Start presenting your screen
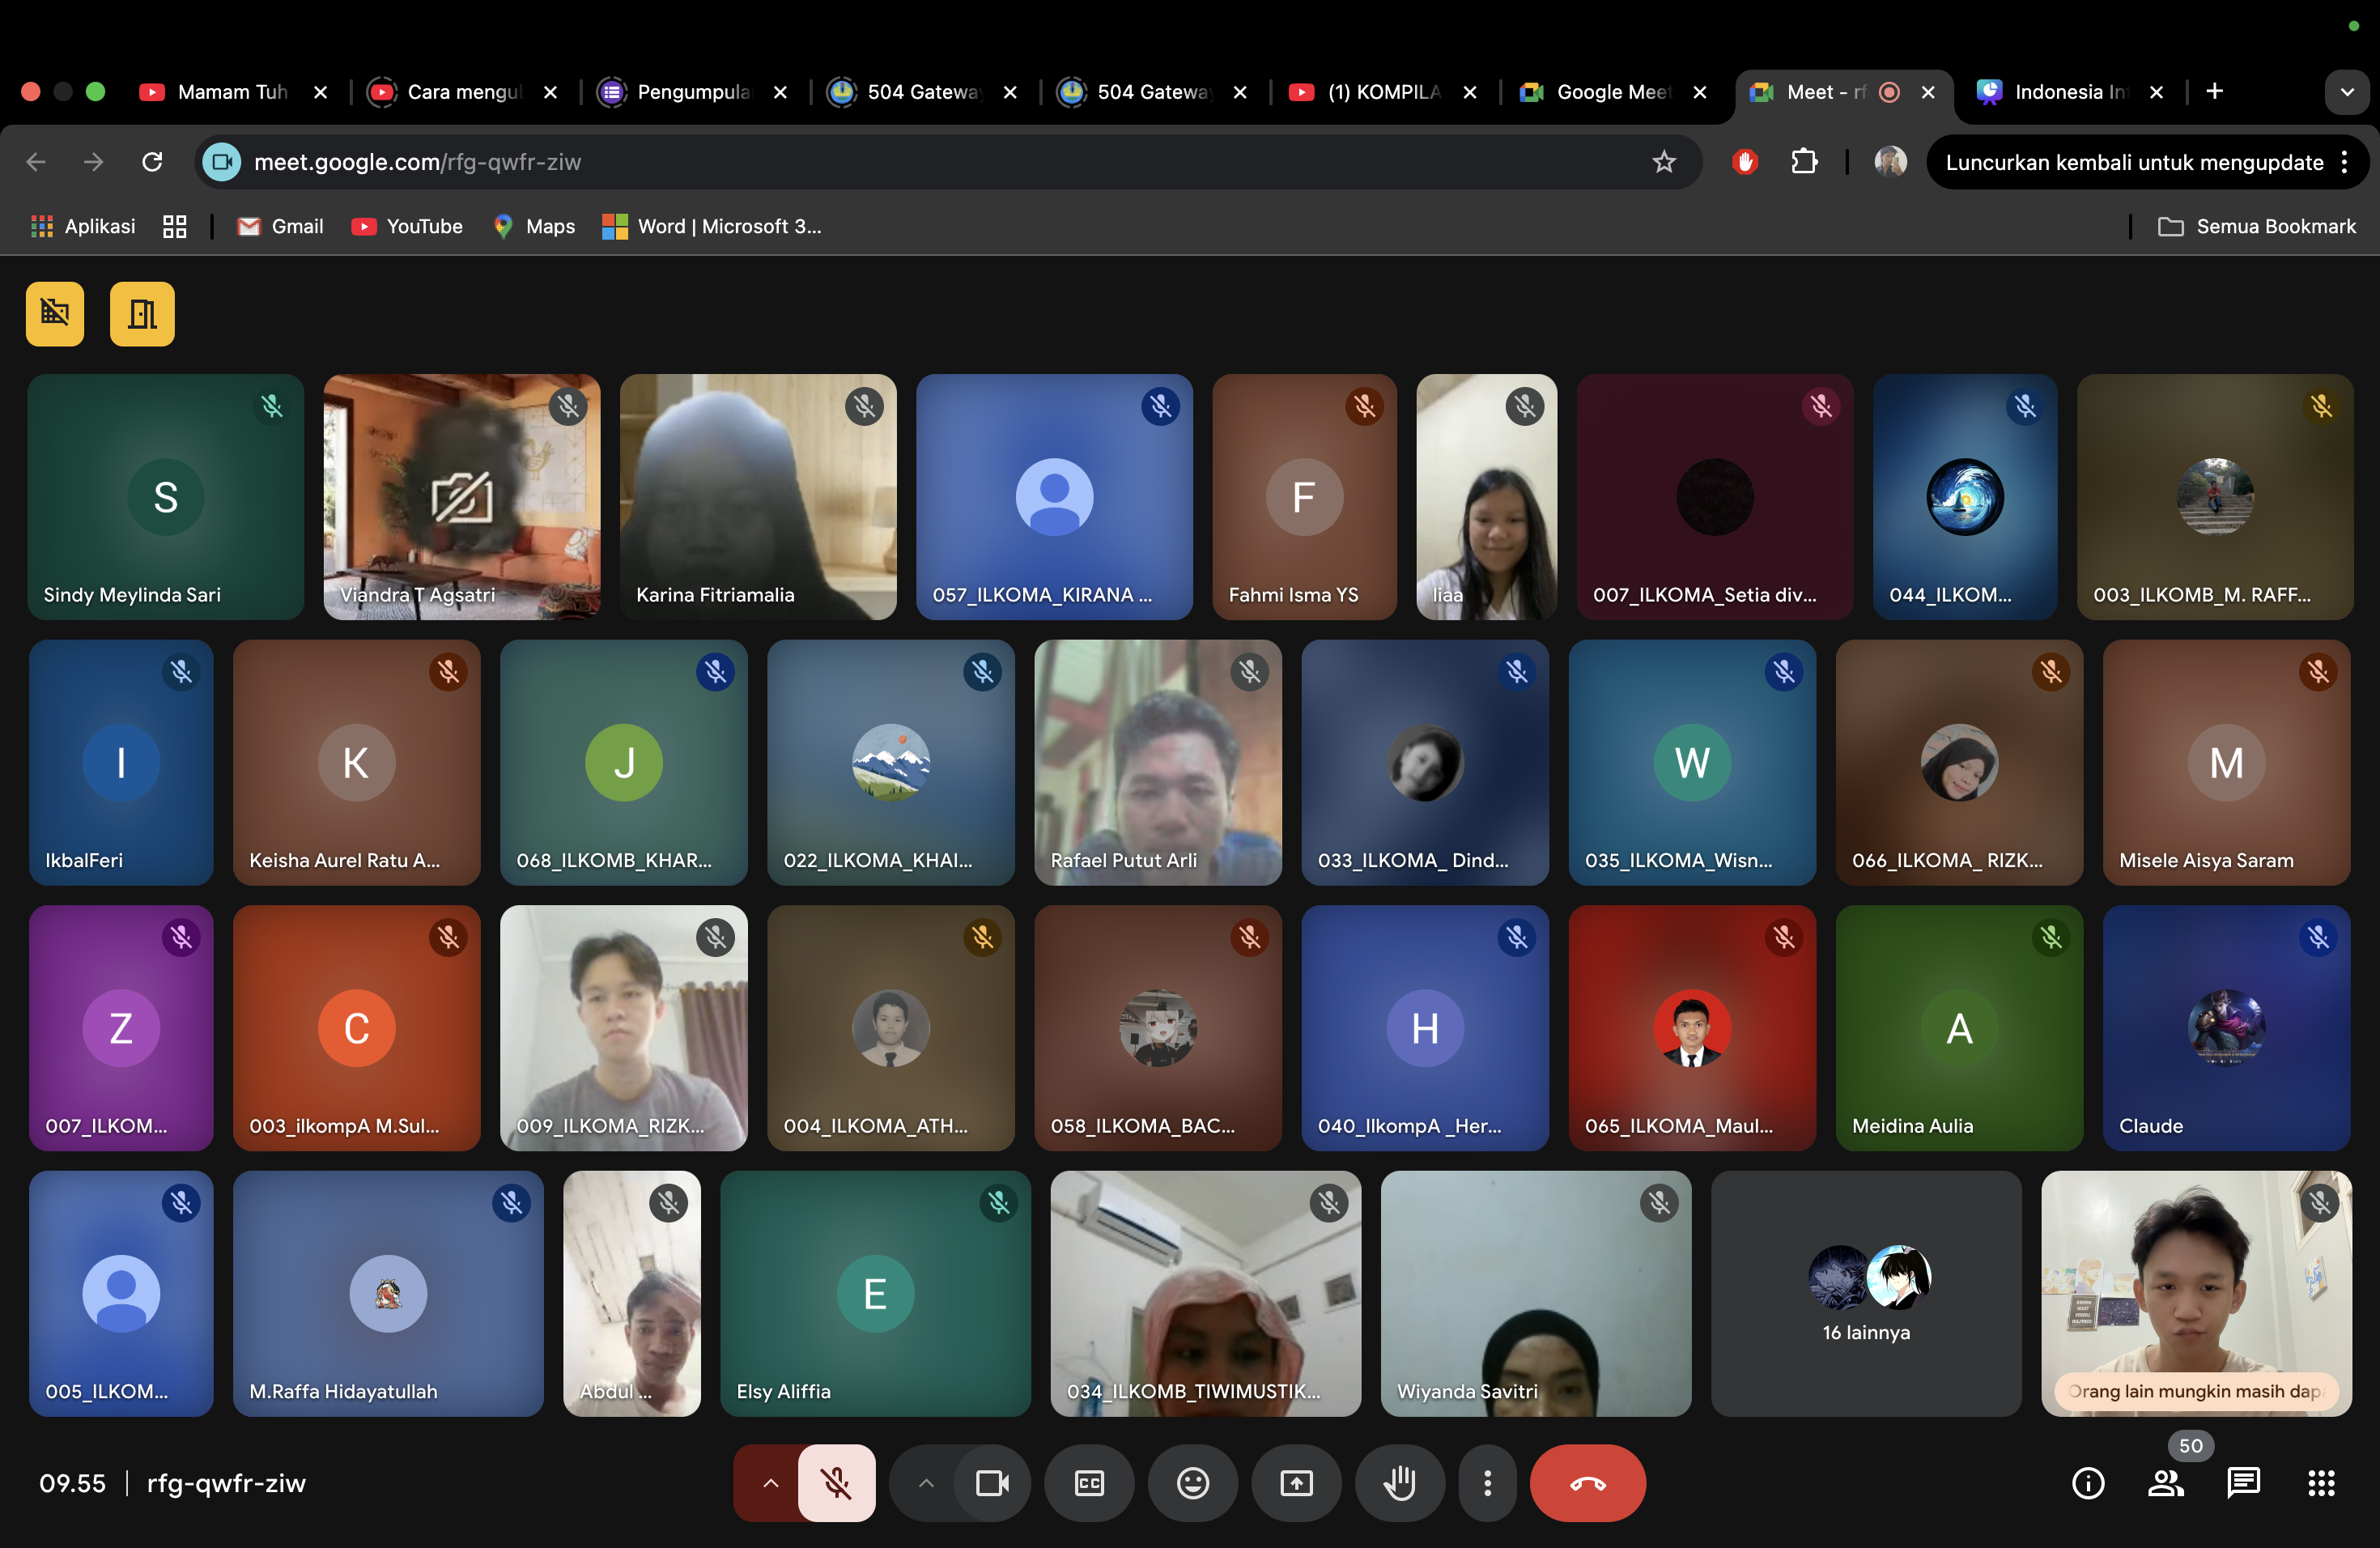Viewport: 2380px width, 1548px height. pos(1296,1483)
